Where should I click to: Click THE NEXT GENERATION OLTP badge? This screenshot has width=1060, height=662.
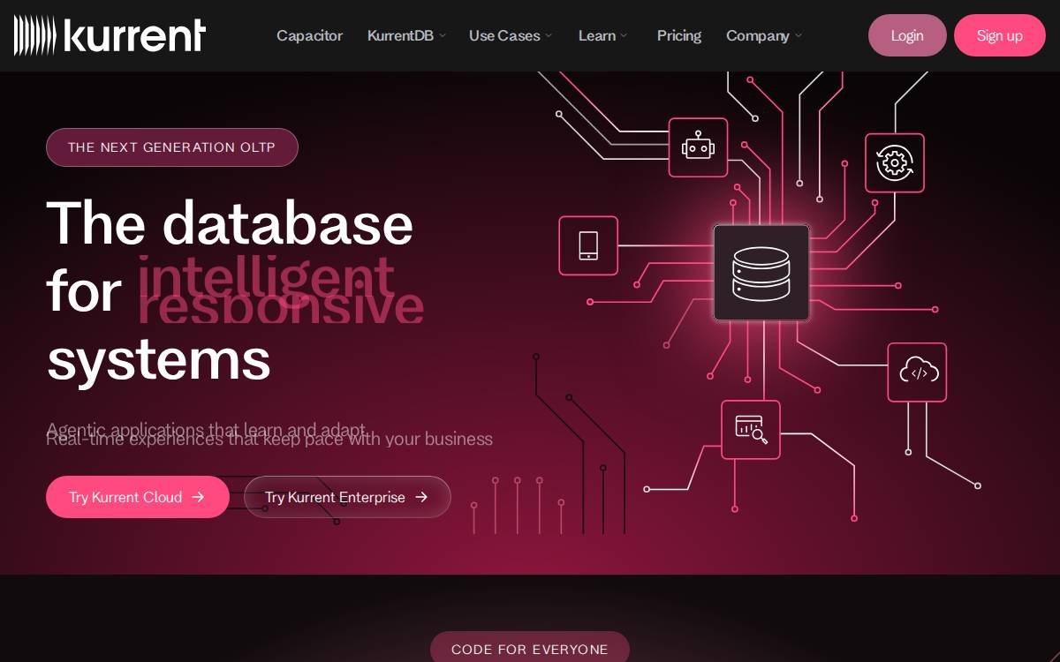(172, 147)
